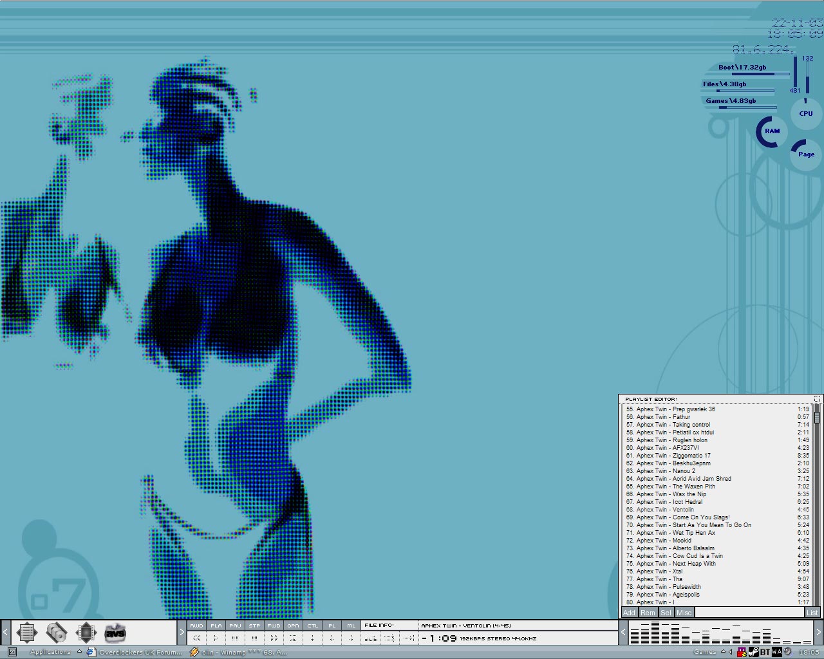Click the playlist editor scrollbar handle
The height and width of the screenshot is (659, 824).
pos(817,418)
